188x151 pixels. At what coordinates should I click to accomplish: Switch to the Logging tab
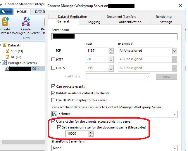click(94, 22)
